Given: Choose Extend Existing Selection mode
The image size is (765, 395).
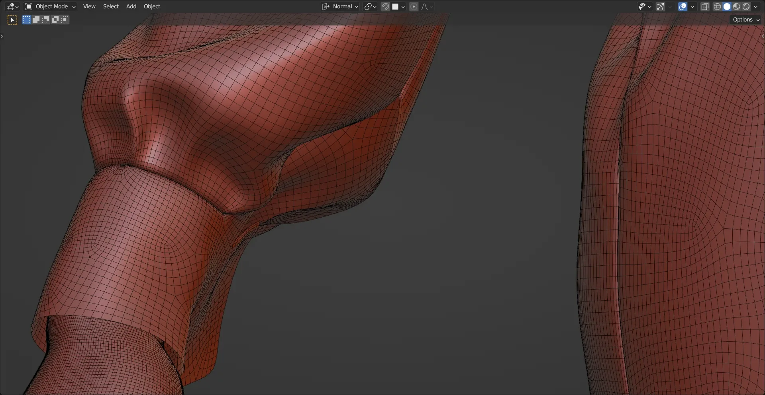Looking at the screenshot, I should [36, 19].
